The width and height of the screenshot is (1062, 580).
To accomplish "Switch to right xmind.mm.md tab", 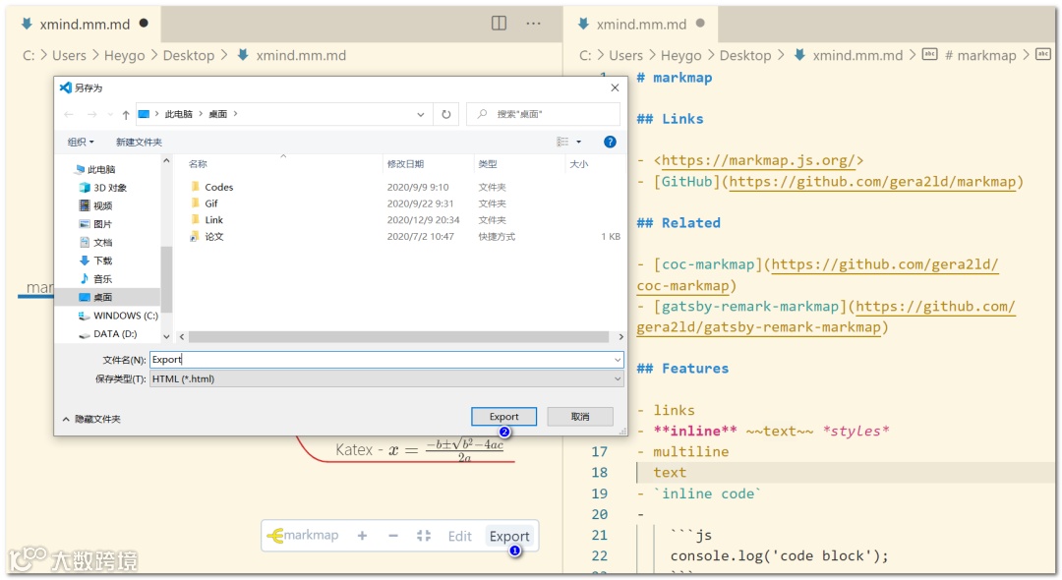I will 641,24.
